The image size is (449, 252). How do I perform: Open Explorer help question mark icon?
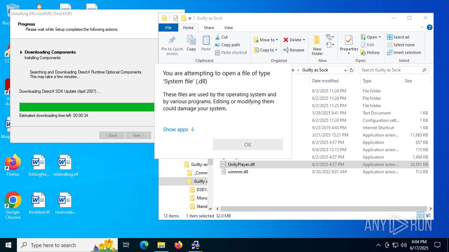(429, 27)
